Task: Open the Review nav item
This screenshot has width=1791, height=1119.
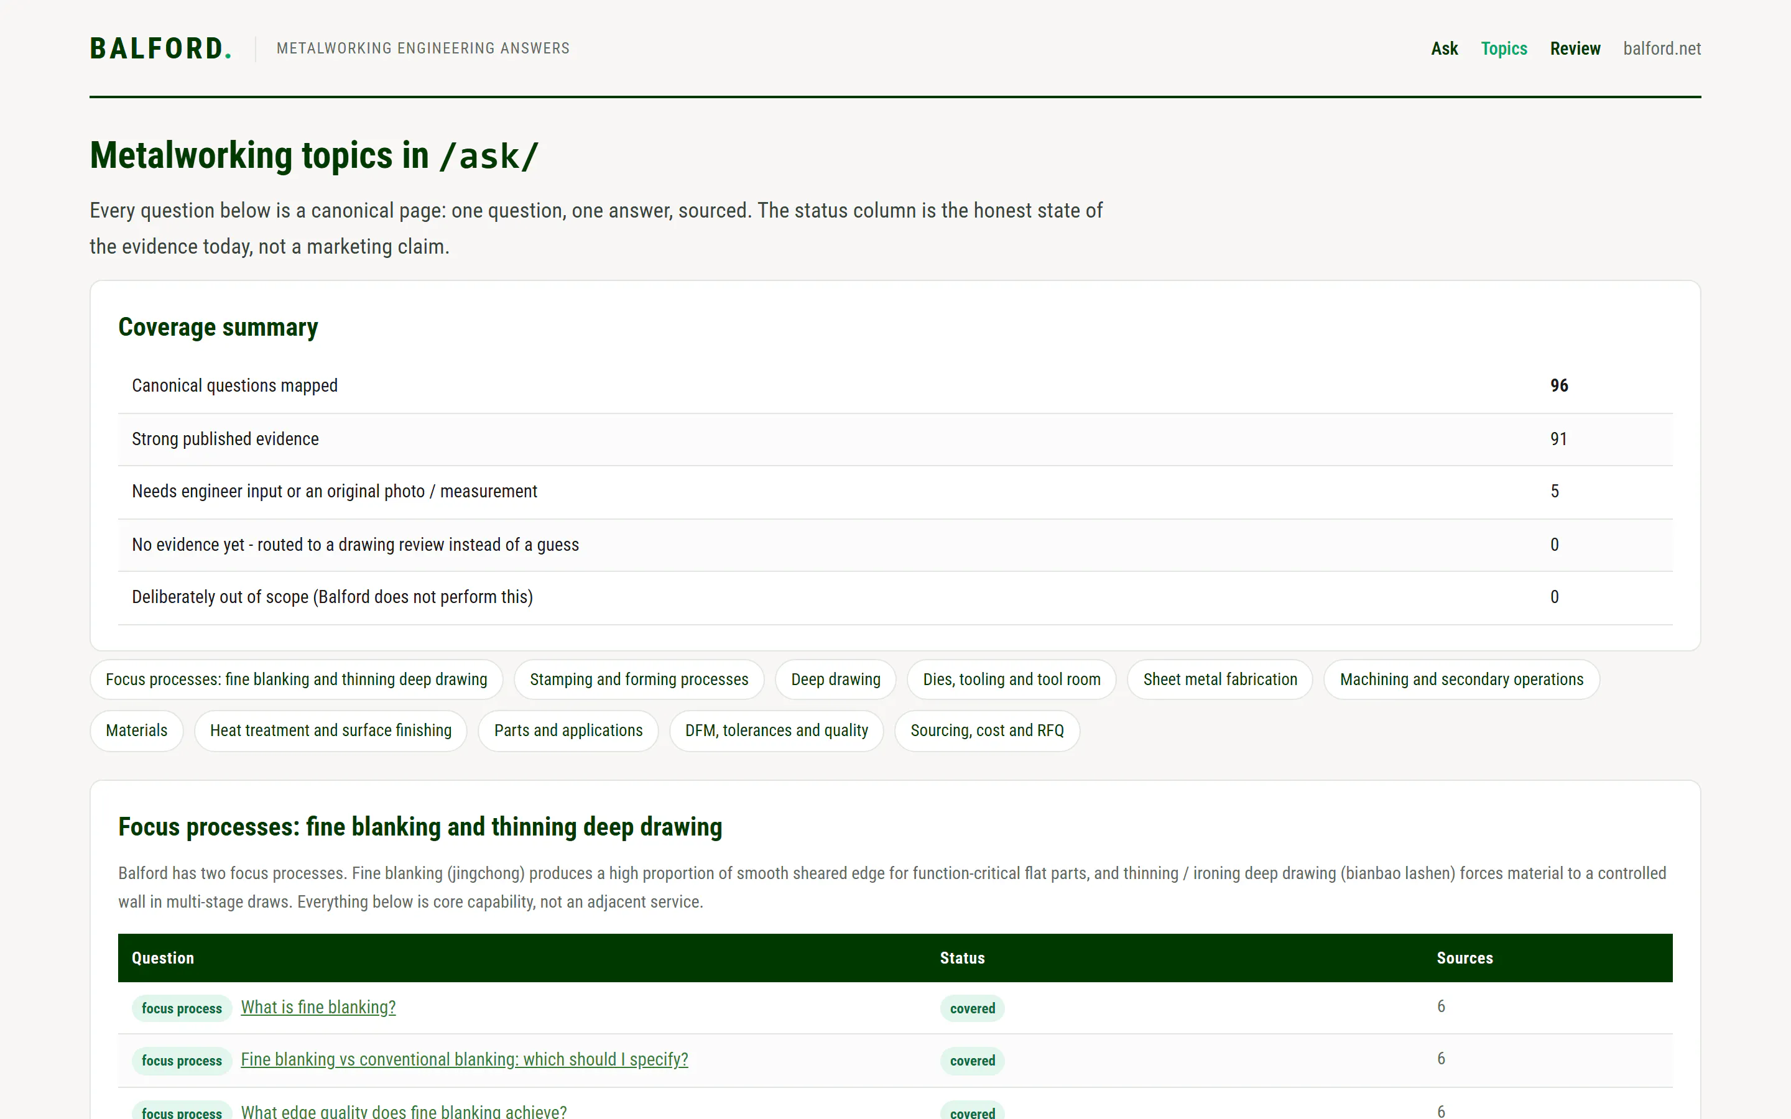Action: pyautogui.click(x=1575, y=49)
